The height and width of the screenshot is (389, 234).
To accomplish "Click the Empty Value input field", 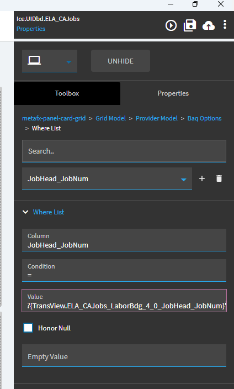I will [x=124, y=355].
